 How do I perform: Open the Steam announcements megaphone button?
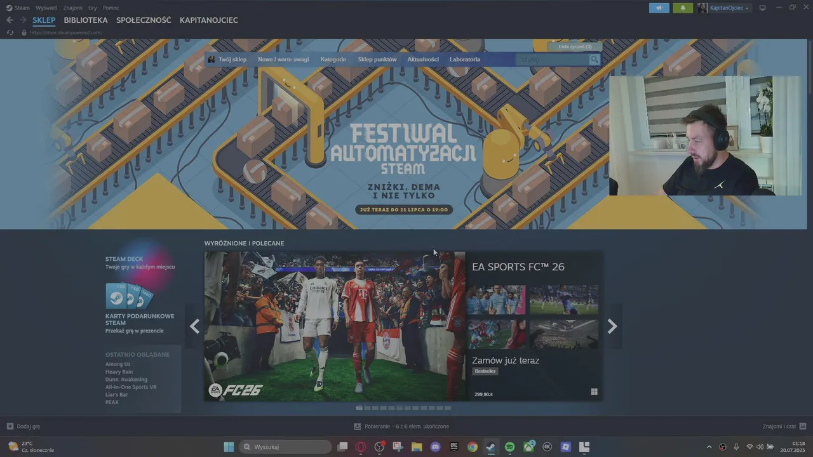(x=659, y=8)
